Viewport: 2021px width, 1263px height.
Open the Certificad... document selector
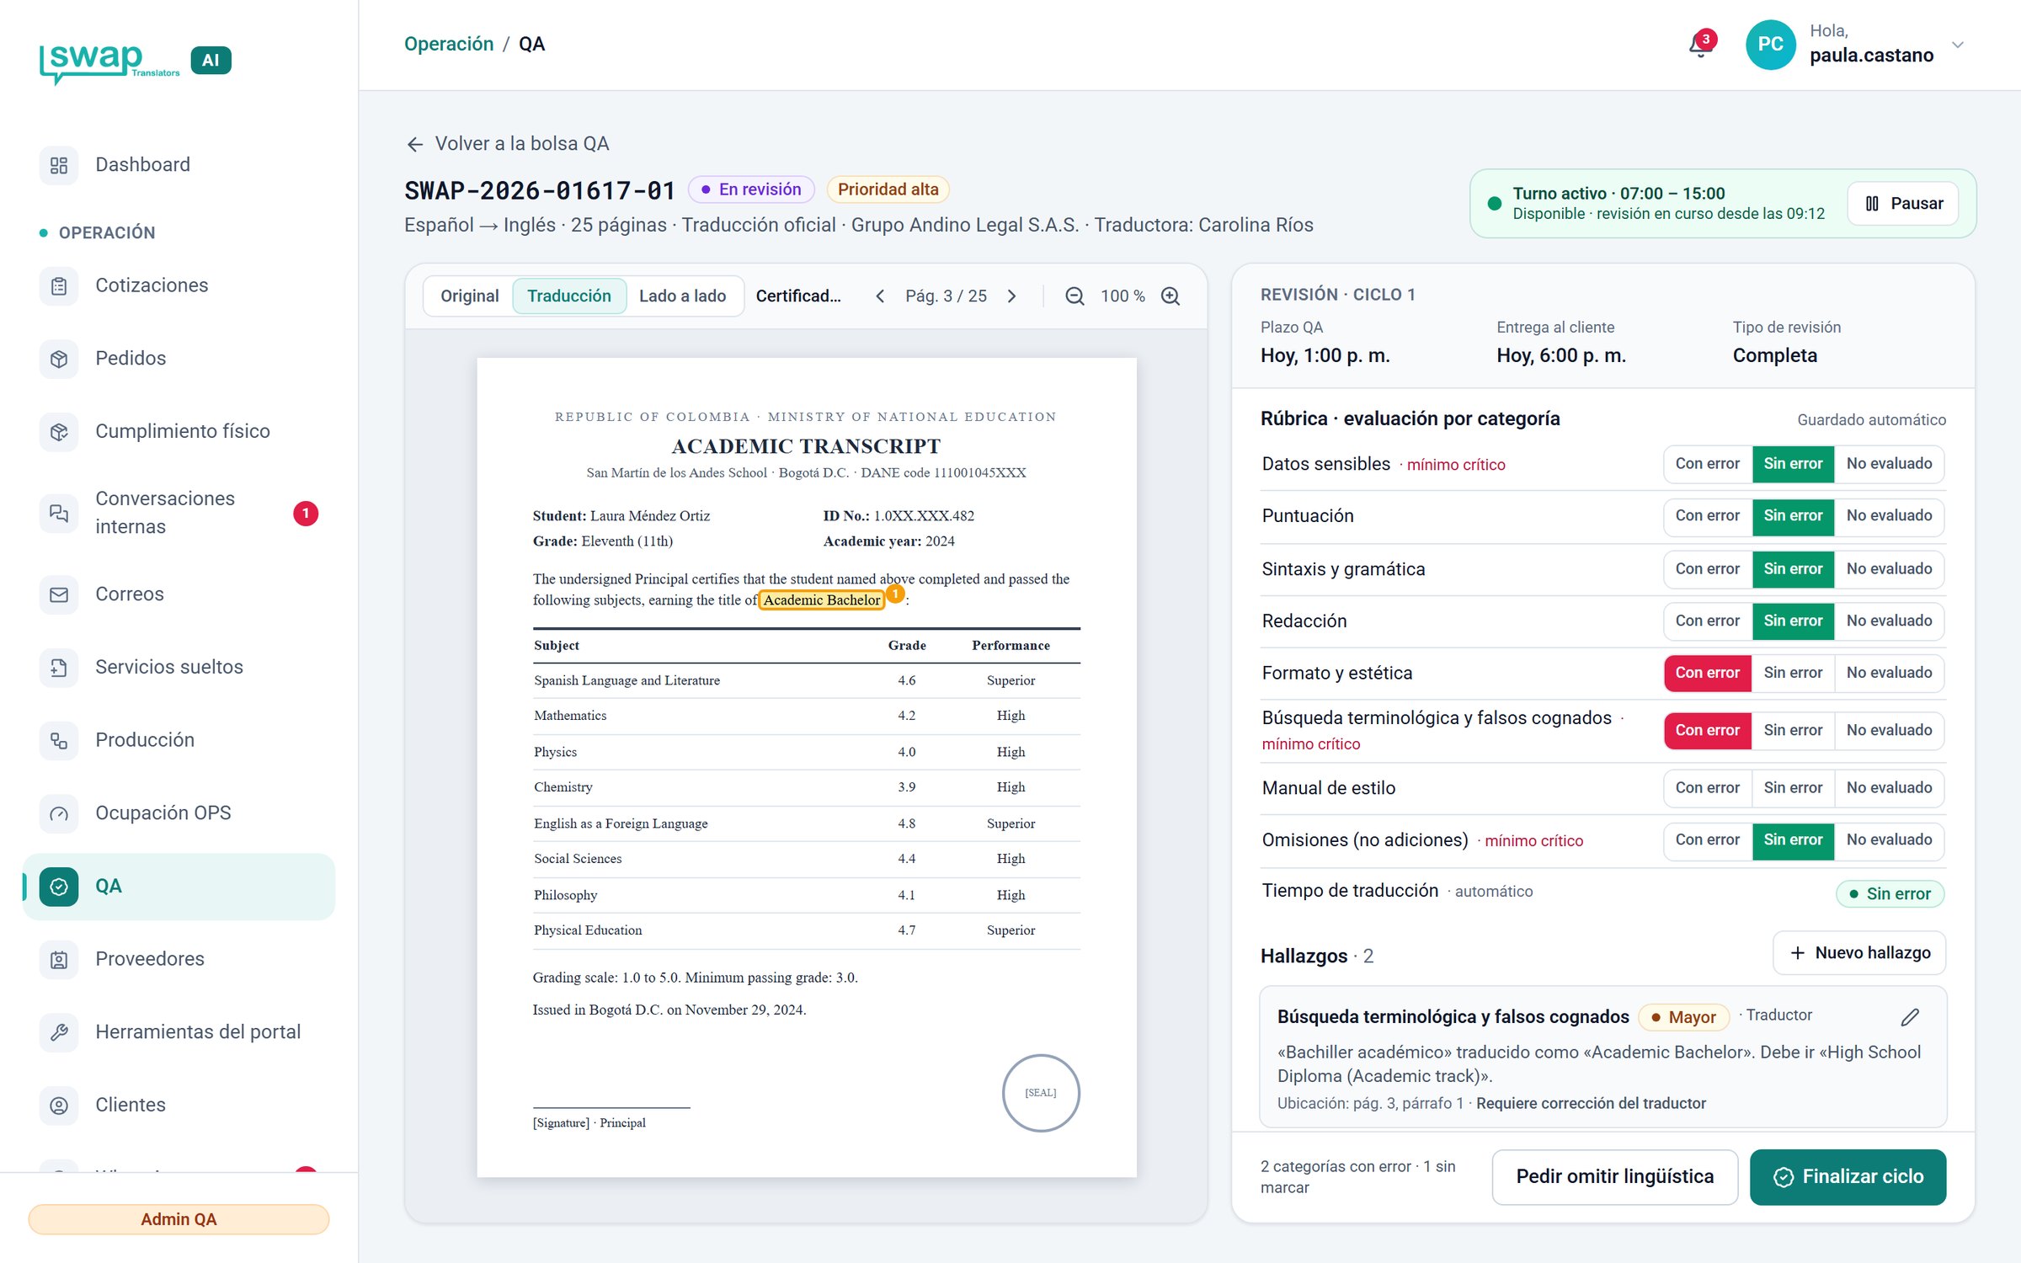point(798,296)
